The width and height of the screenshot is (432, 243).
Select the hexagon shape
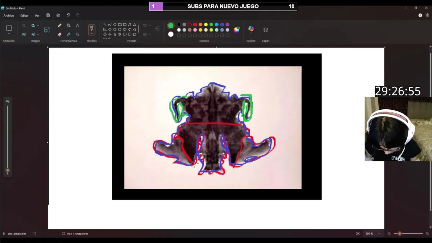[119, 29]
